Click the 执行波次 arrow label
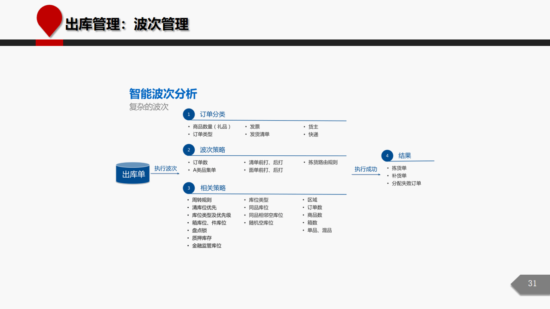 pyautogui.click(x=166, y=169)
